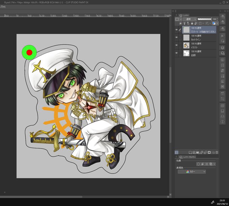The height and width of the screenshot is (206, 229).
Task: Collapse canvas-side dock using « arrow
Action: click(x=173, y=11)
